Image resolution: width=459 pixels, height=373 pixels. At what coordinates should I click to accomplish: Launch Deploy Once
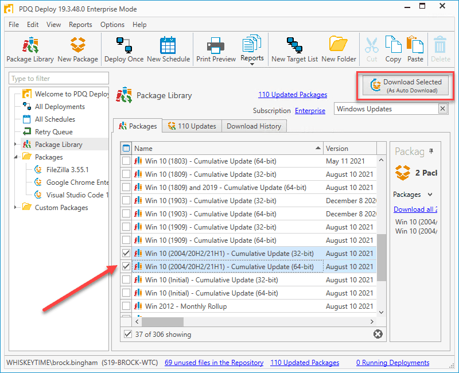tap(124, 49)
